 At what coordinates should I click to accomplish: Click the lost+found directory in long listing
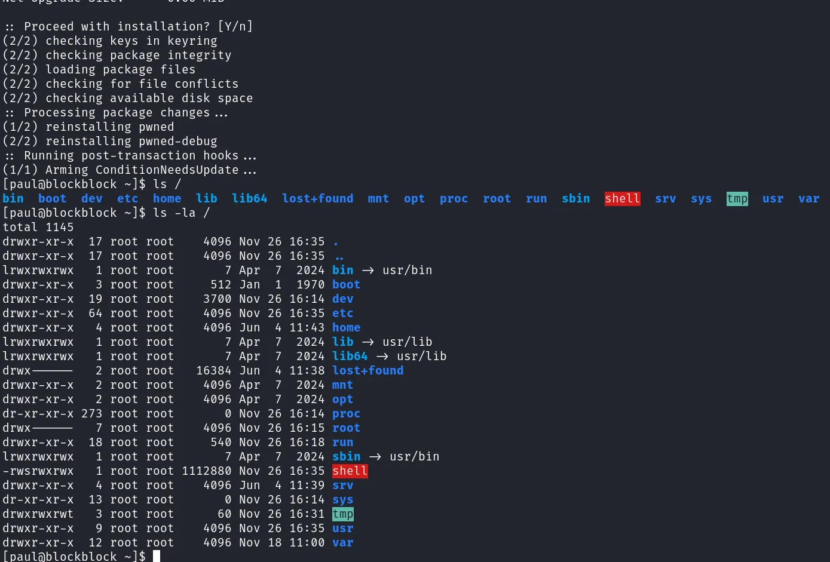(x=368, y=370)
